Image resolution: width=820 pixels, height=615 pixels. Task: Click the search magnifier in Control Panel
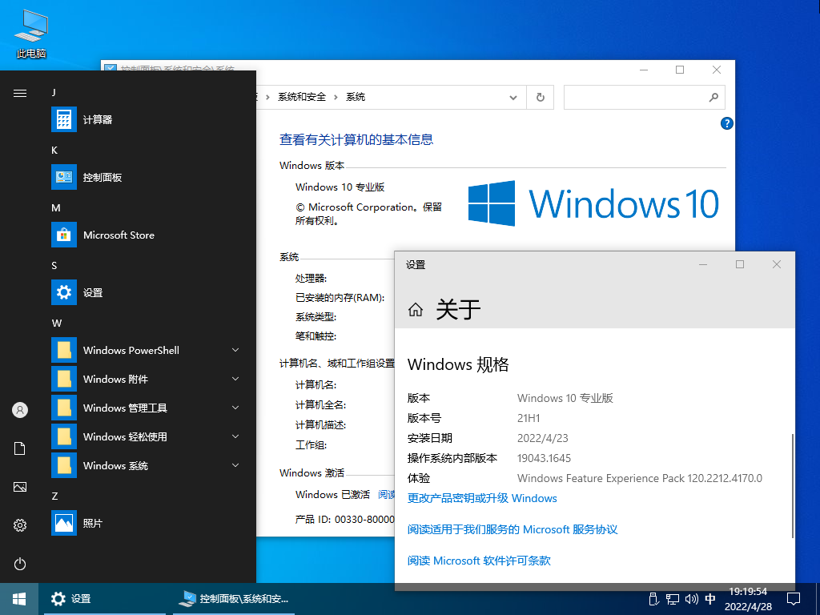[x=713, y=97]
